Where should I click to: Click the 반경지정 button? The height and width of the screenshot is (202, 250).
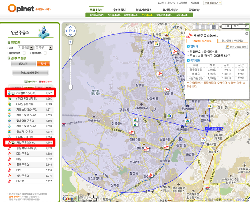click(x=23, y=64)
